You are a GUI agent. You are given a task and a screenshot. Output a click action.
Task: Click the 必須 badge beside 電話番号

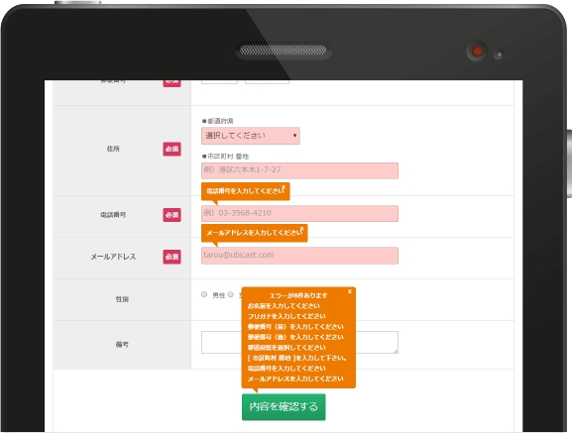[172, 215]
